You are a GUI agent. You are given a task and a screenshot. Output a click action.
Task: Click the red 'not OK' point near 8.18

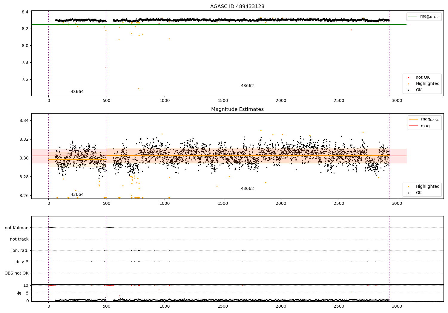[x=351, y=30]
